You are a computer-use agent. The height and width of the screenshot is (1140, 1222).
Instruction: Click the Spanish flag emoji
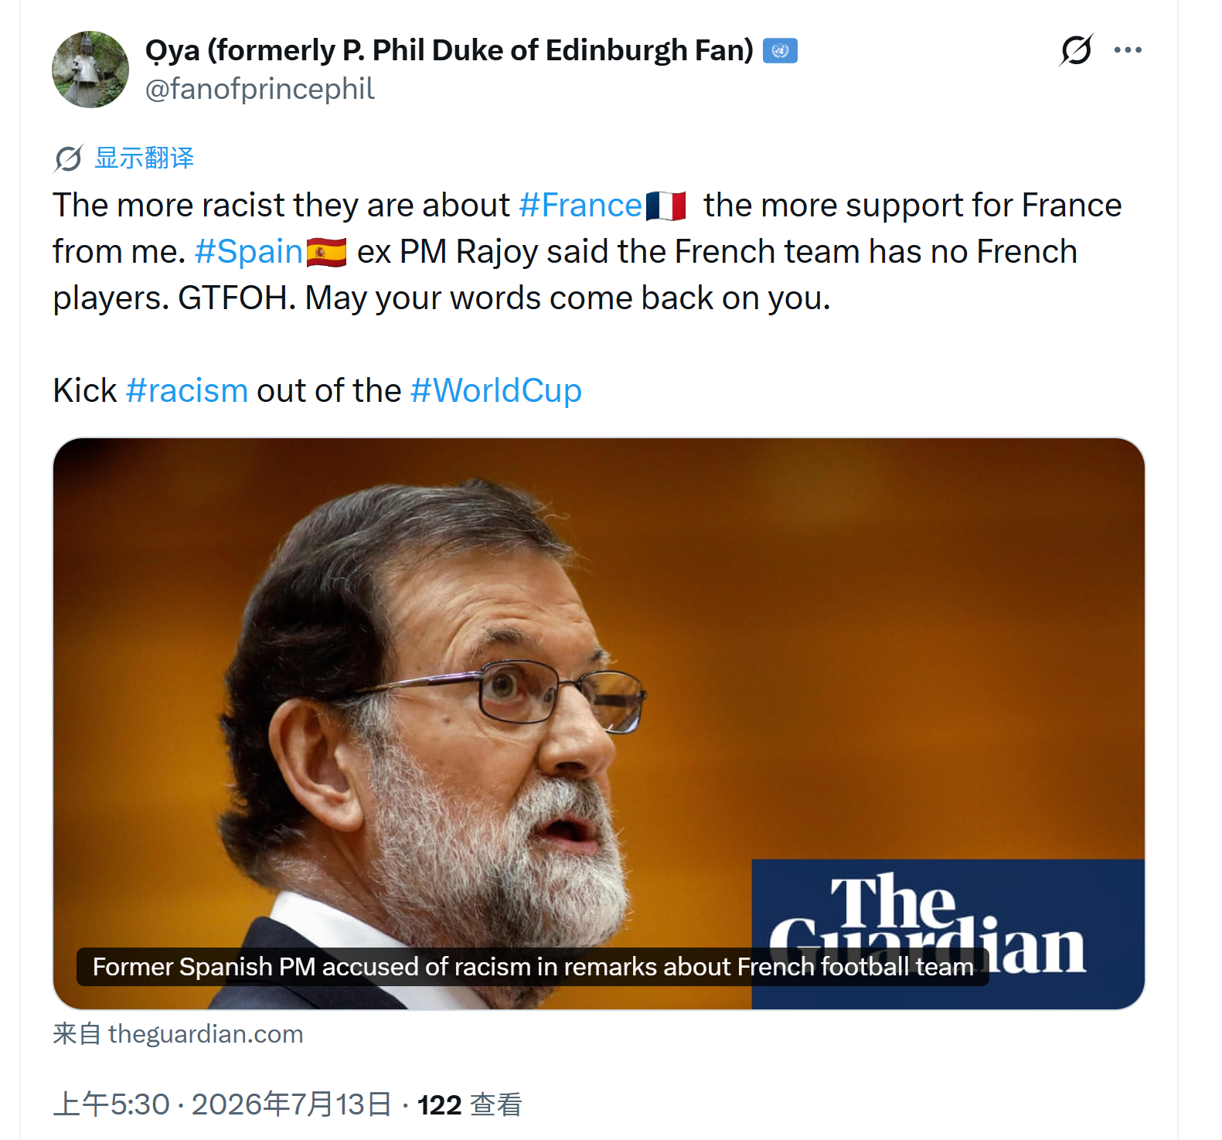326,253
